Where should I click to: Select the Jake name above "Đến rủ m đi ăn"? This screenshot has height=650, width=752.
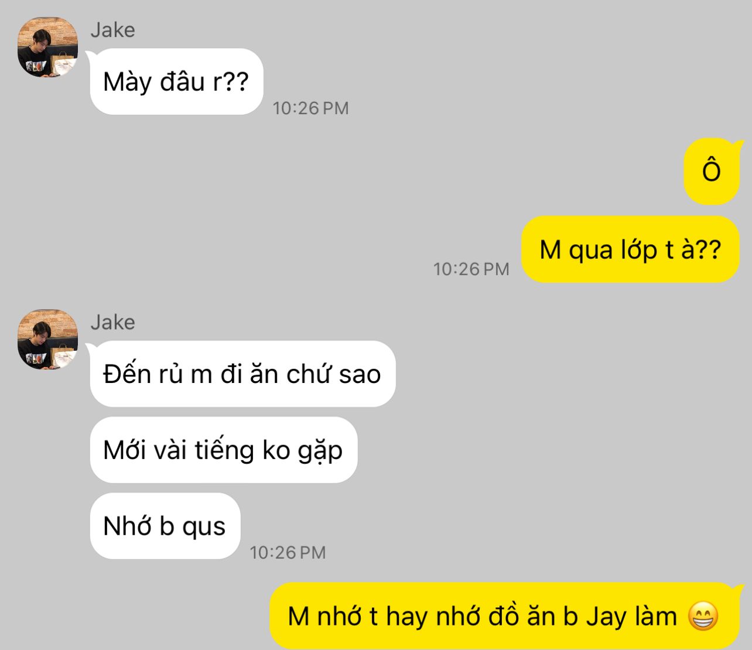click(112, 322)
